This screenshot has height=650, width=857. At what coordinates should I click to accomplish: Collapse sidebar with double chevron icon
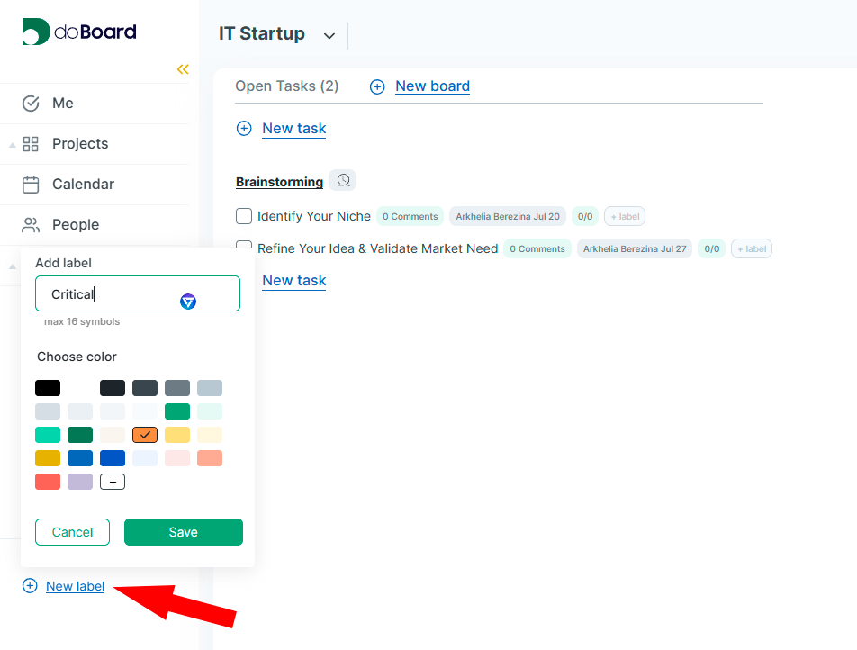tap(183, 69)
